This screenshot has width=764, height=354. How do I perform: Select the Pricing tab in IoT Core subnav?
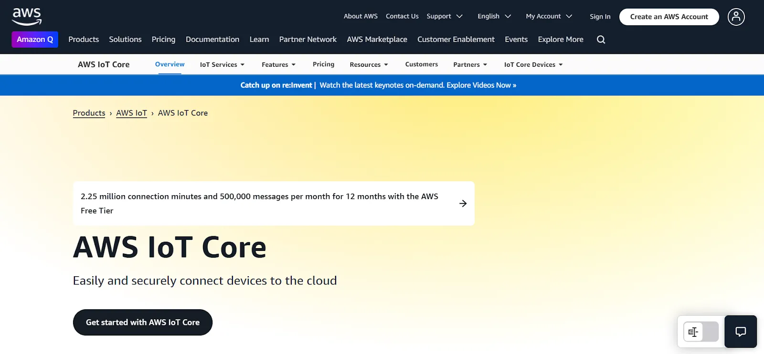click(x=323, y=64)
